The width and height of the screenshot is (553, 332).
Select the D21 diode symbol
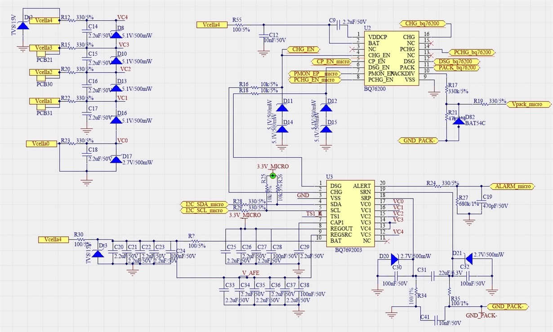point(468,259)
